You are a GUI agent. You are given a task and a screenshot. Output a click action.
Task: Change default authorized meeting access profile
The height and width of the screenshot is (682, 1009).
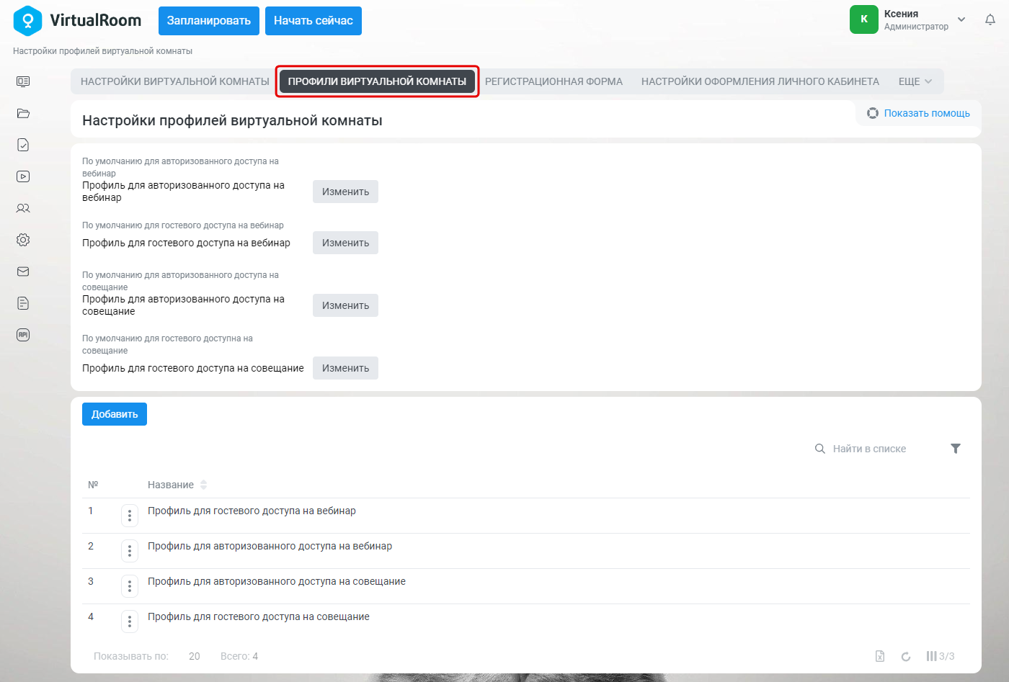345,305
